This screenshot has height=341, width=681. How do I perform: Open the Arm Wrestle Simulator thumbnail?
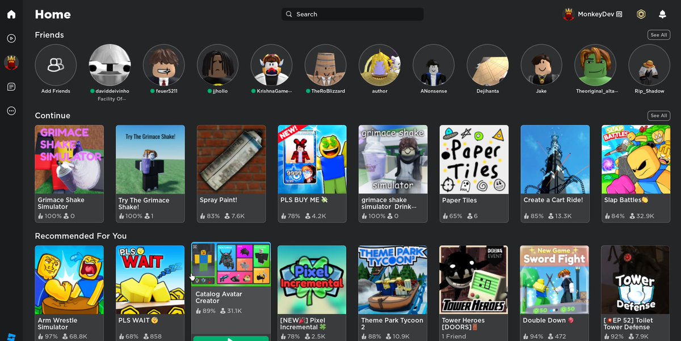(69, 280)
